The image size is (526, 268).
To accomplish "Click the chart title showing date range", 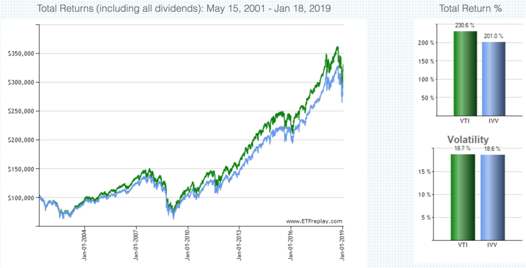I will 183,8.
